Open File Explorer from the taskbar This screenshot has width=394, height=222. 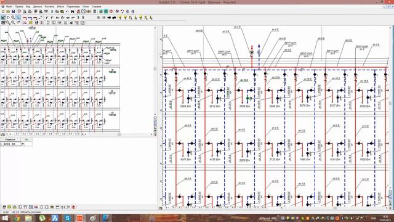tap(29, 218)
